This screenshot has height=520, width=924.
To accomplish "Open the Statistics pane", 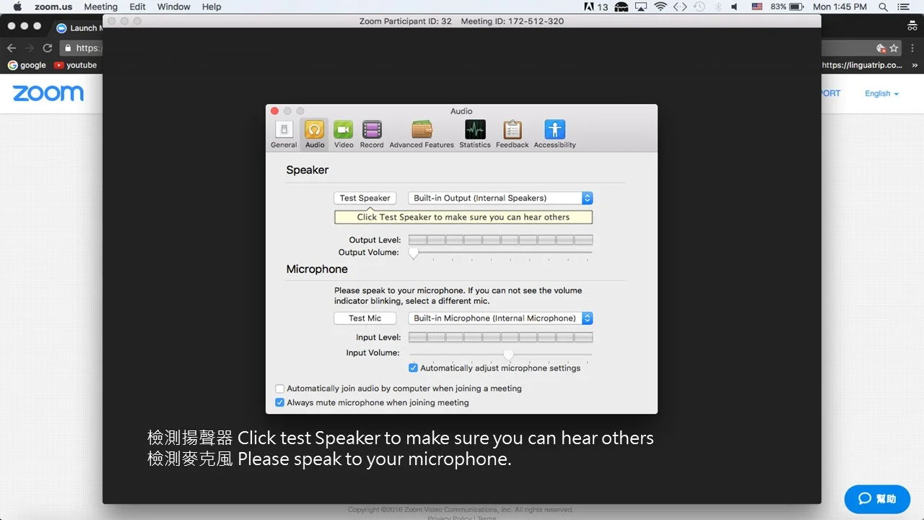I will (x=475, y=134).
